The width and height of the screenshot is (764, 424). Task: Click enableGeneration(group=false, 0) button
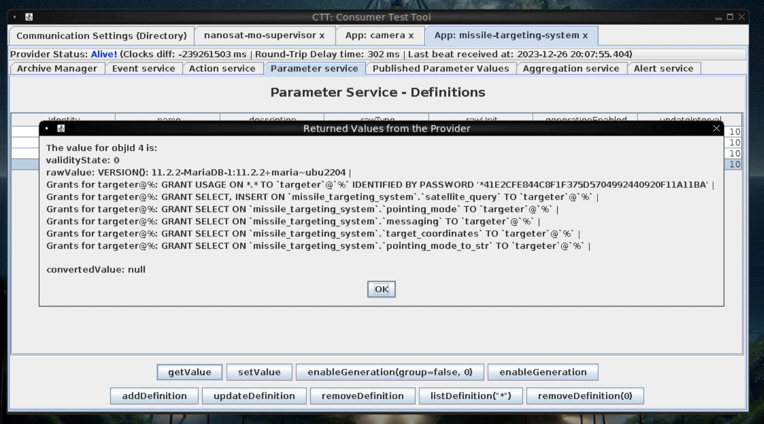coord(389,372)
